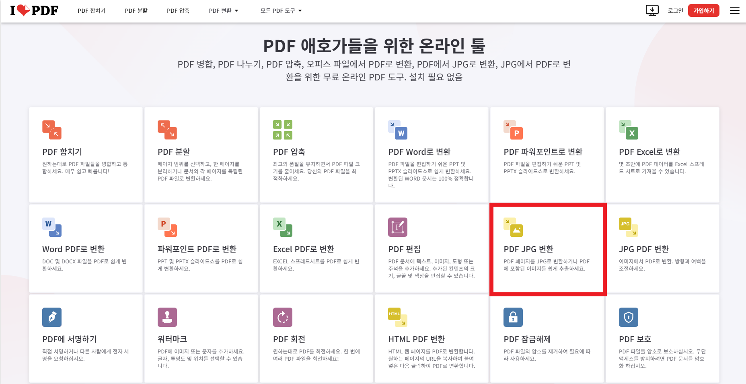Screen dimensions: 746x384
Task: Click the PDF 파워포인트로 변환 icon
Action: (513, 130)
